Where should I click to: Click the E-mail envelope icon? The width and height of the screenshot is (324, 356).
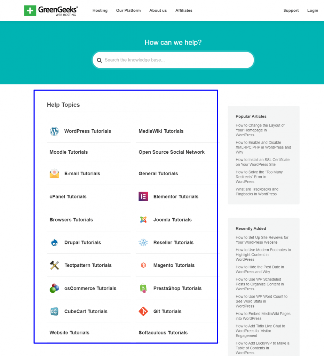[x=54, y=173]
